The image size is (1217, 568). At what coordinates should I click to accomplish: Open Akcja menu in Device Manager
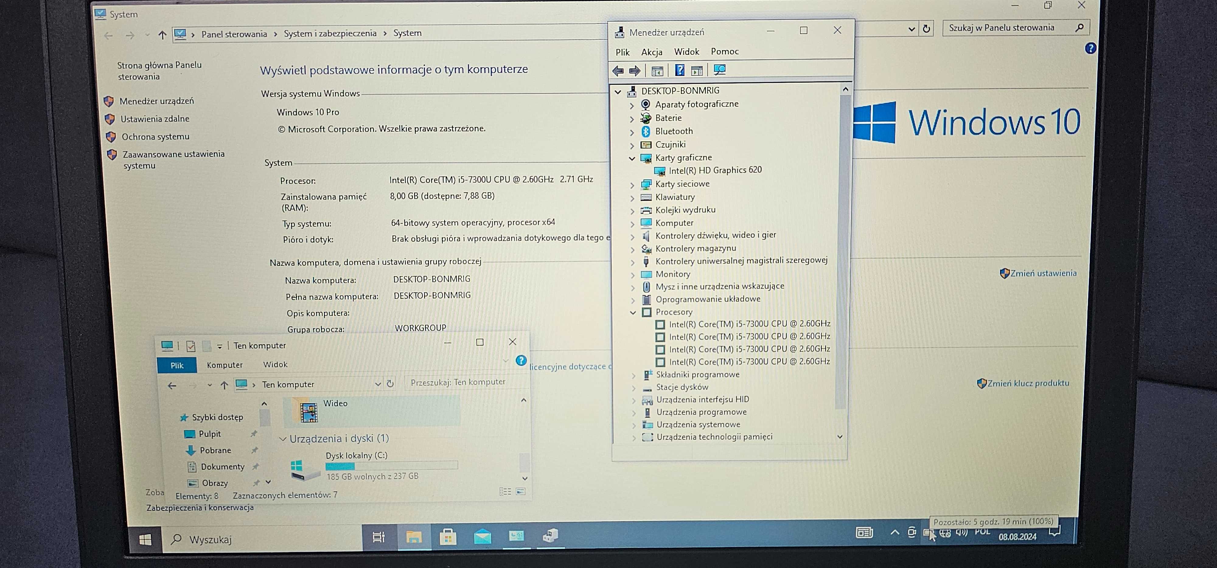[651, 52]
